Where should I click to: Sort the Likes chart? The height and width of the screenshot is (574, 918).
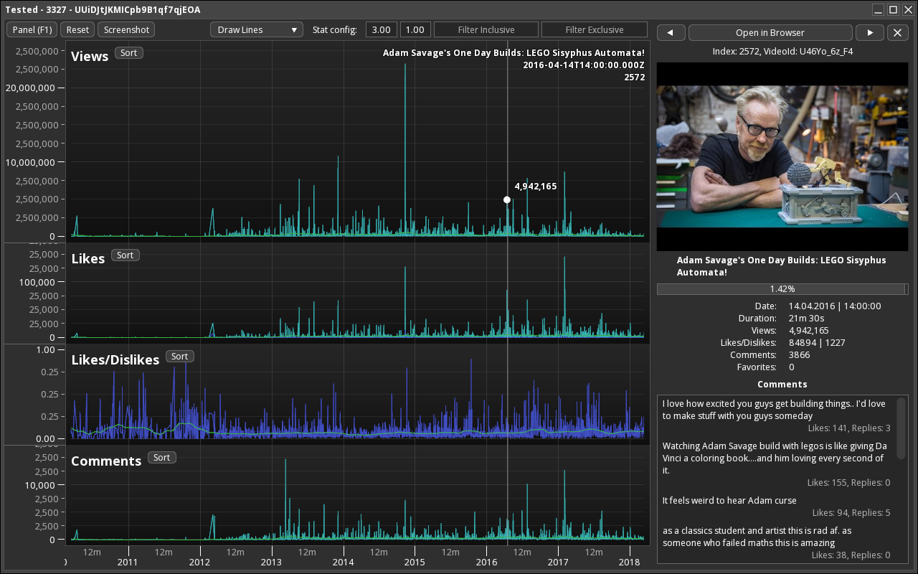(125, 255)
